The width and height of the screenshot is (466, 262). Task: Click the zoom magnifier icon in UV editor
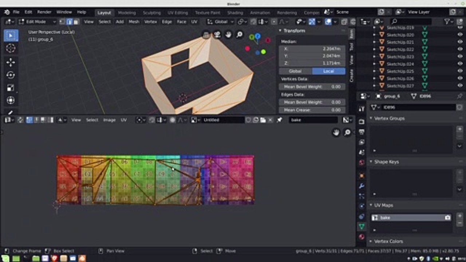point(347,132)
